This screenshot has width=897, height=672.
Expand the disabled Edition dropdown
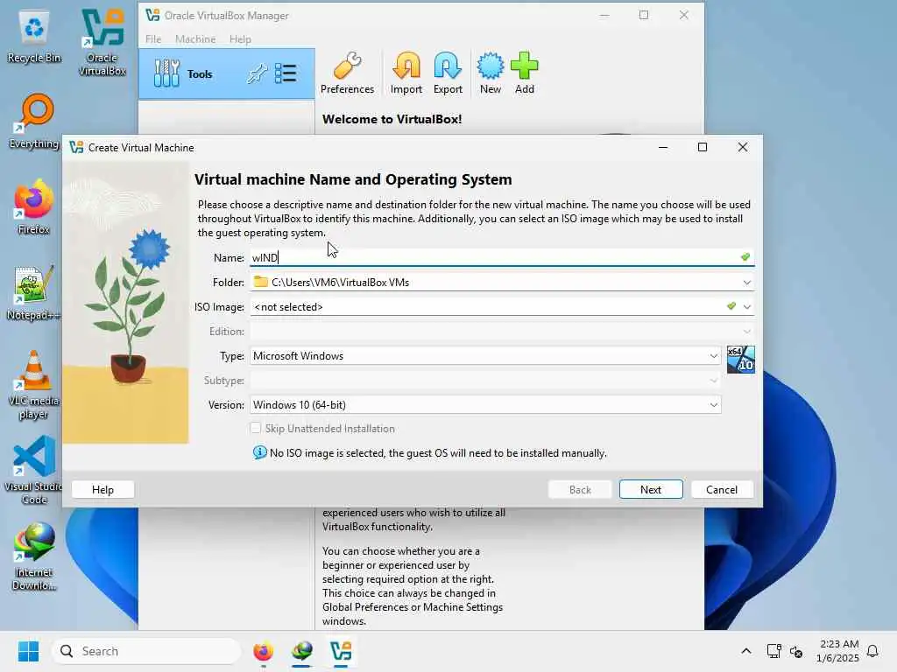point(746,332)
